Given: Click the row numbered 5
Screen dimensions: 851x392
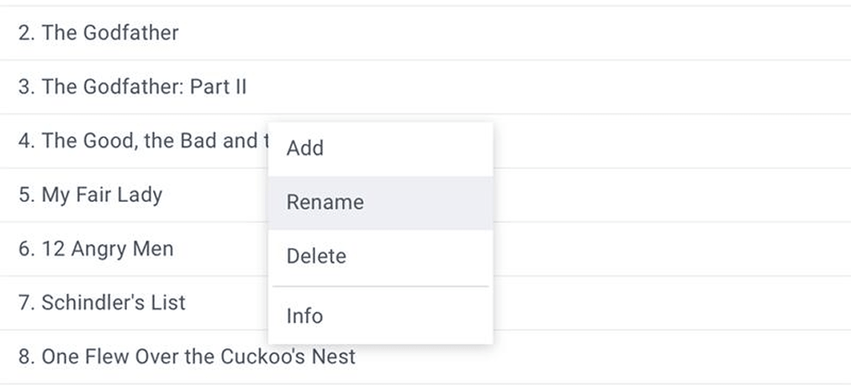Looking at the screenshot, I should 90,195.
